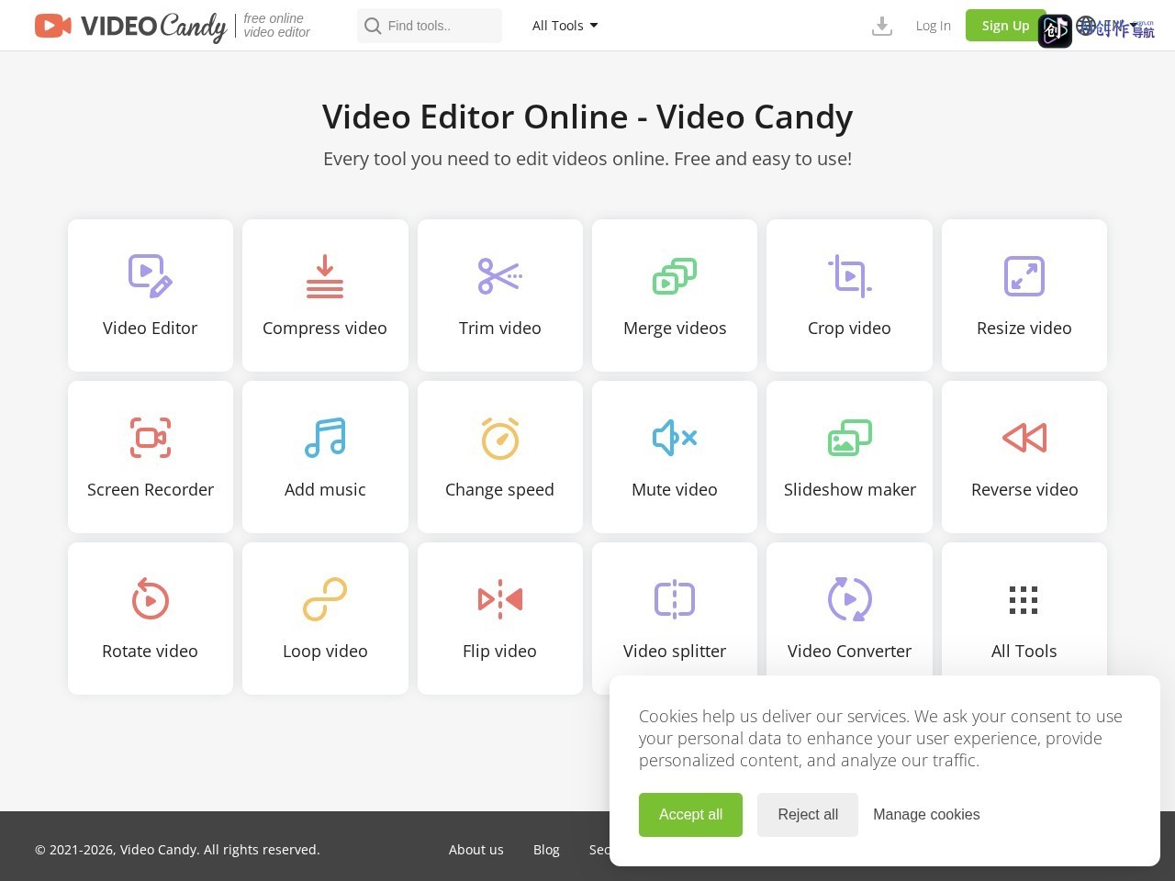Click the 'Reverse video' label
The height and width of the screenshot is (881, 1175).
[1024, 490]
